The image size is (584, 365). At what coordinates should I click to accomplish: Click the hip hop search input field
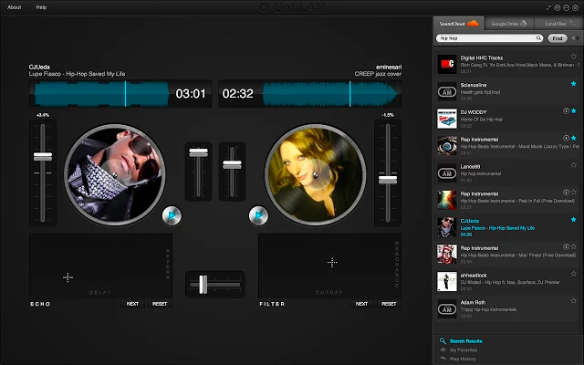pos(484,38)
